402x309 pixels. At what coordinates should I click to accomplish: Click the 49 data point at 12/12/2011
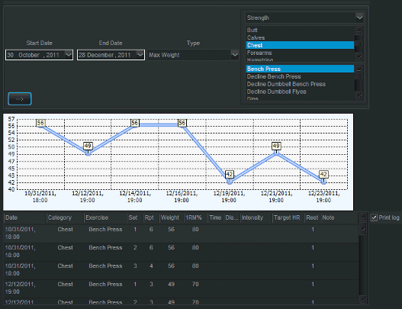88,153
